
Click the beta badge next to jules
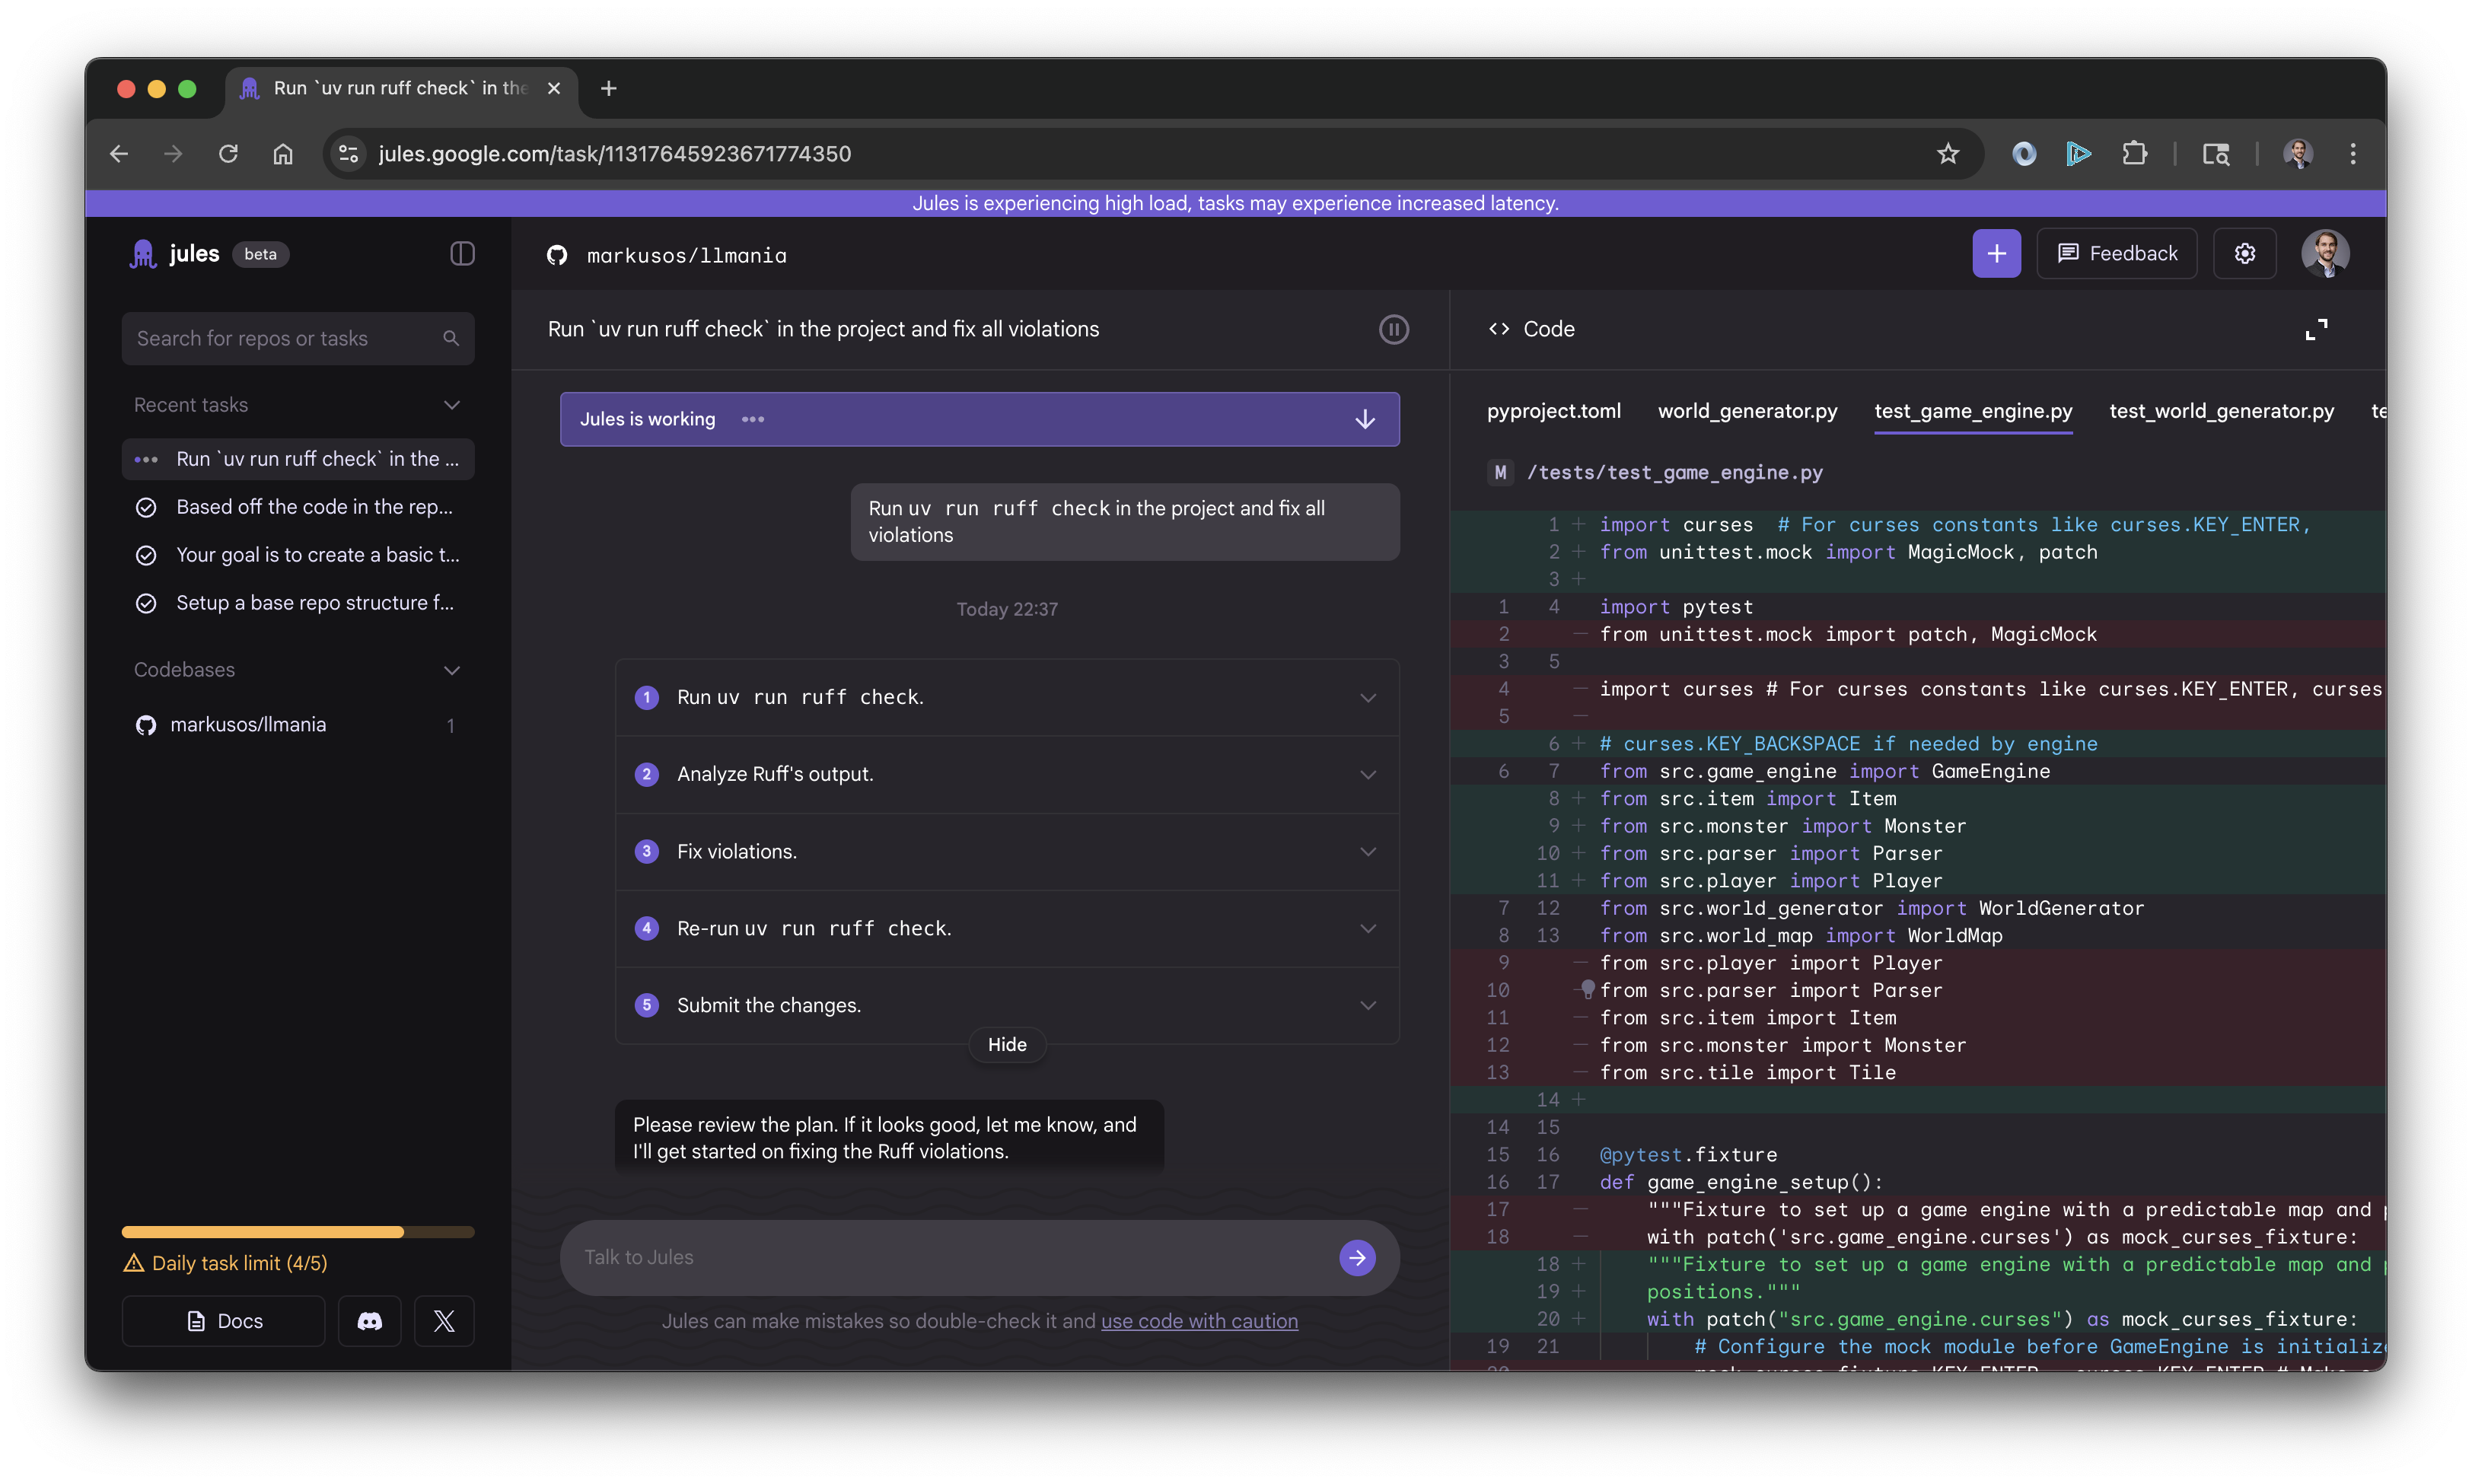(260, 254)
